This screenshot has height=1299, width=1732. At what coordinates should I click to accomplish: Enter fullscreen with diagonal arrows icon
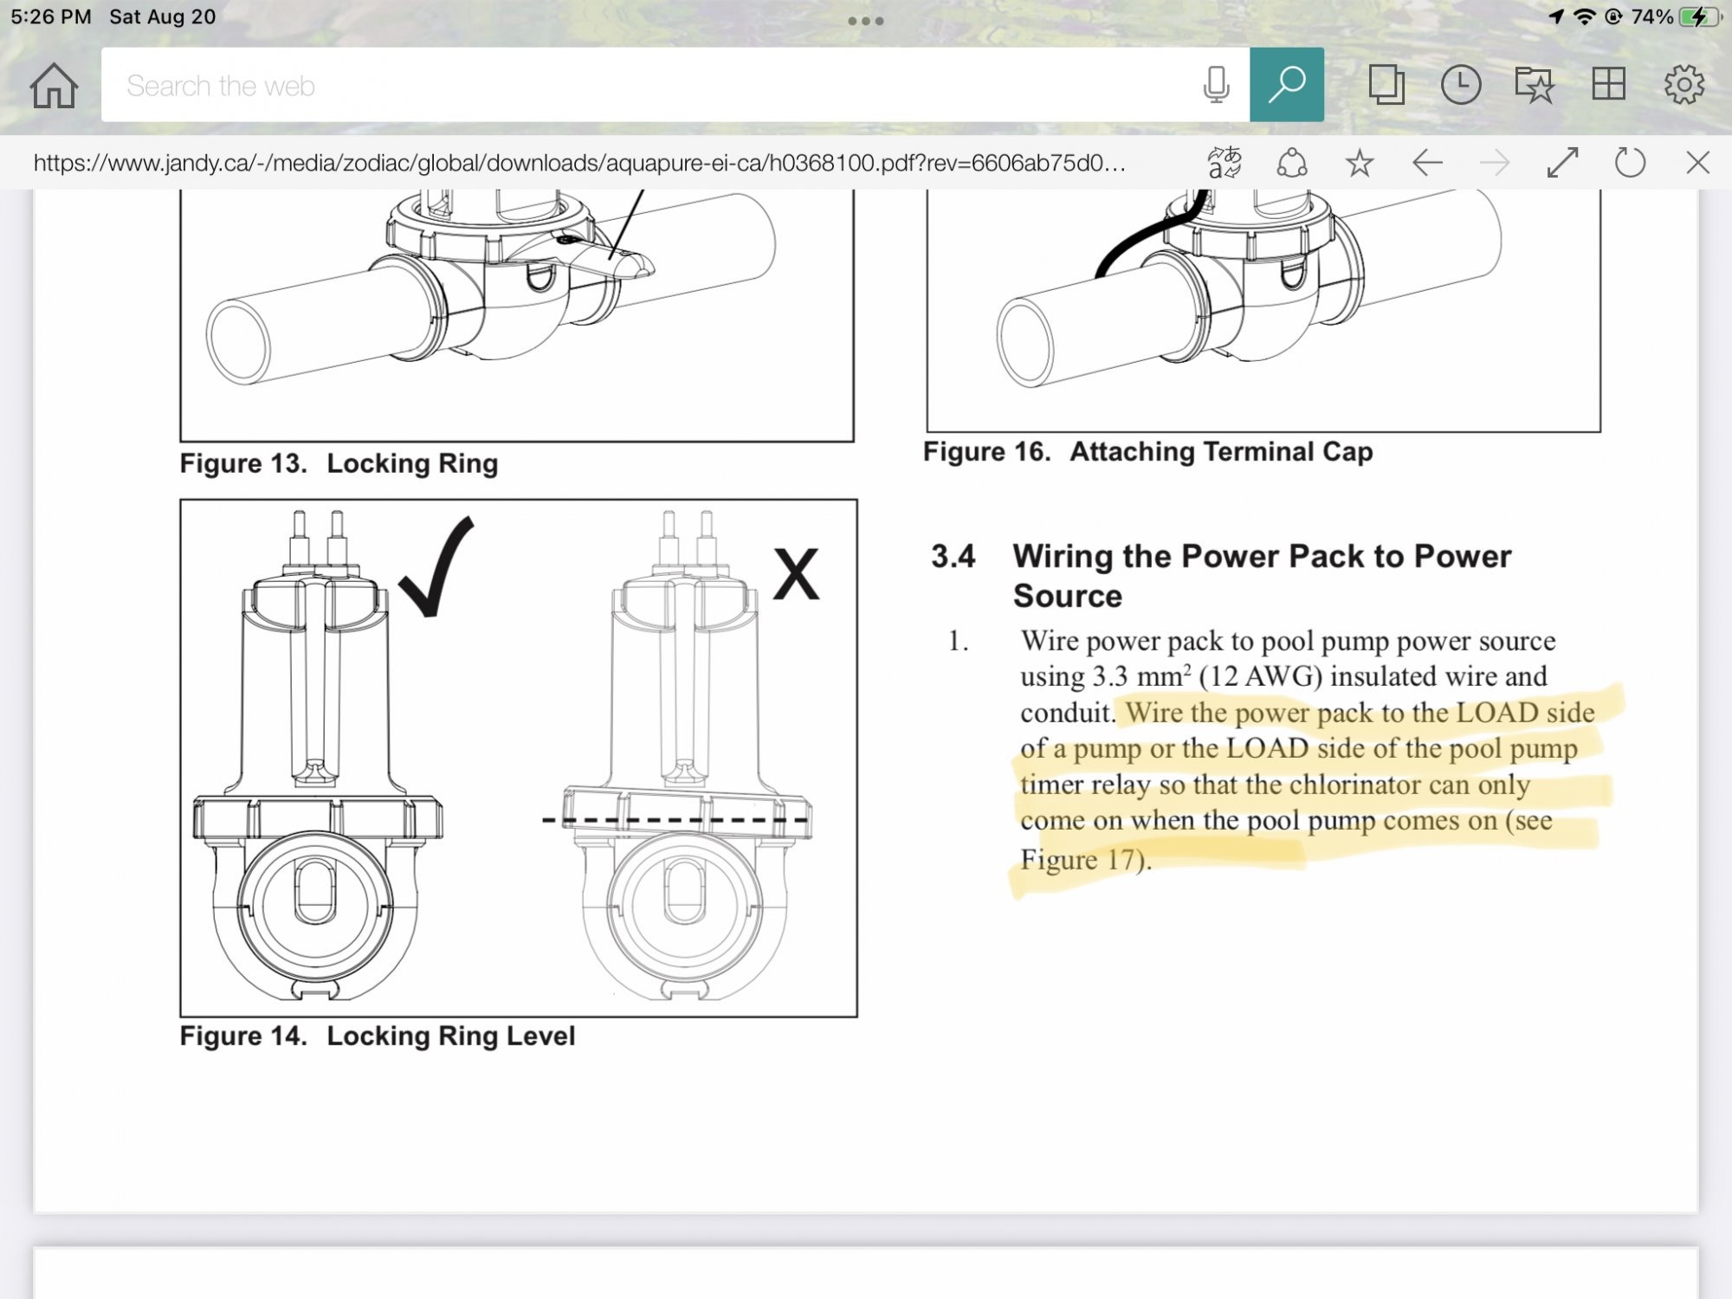tap(1562, 162)
